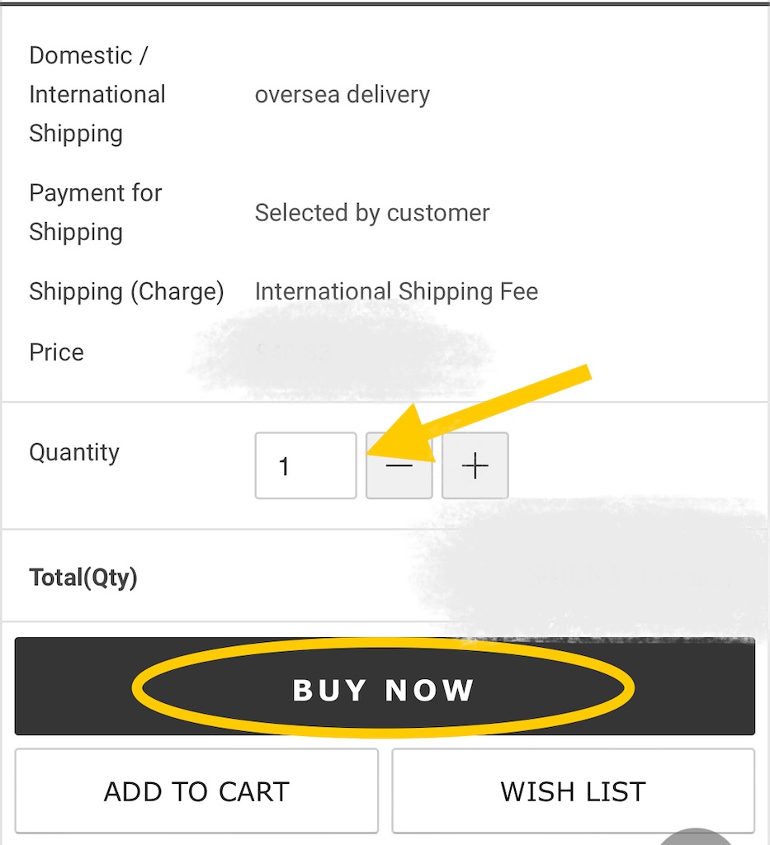Select the 'oversea delivery' text
Viewport: 770px width, 845px height.
coord(342,94)
